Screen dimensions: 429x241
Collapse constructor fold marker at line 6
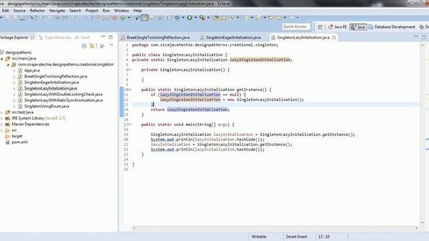pyautogui.click(x=130, y=70)
